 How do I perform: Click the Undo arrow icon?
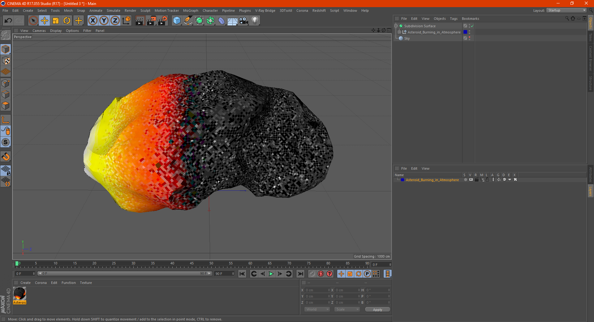pos(8,21)
